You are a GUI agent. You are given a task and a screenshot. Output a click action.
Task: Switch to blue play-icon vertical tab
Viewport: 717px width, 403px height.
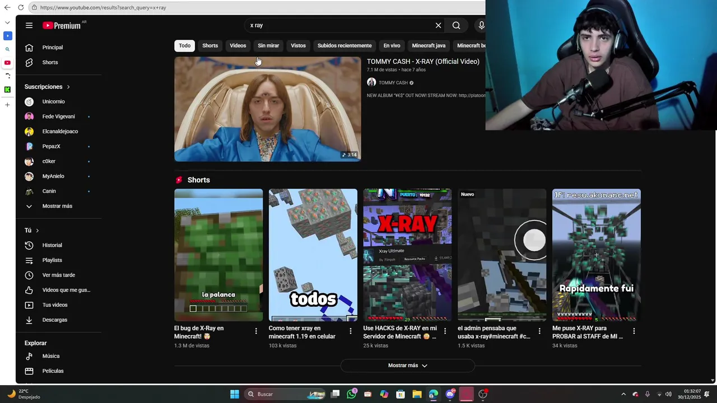tap(7, 36)
